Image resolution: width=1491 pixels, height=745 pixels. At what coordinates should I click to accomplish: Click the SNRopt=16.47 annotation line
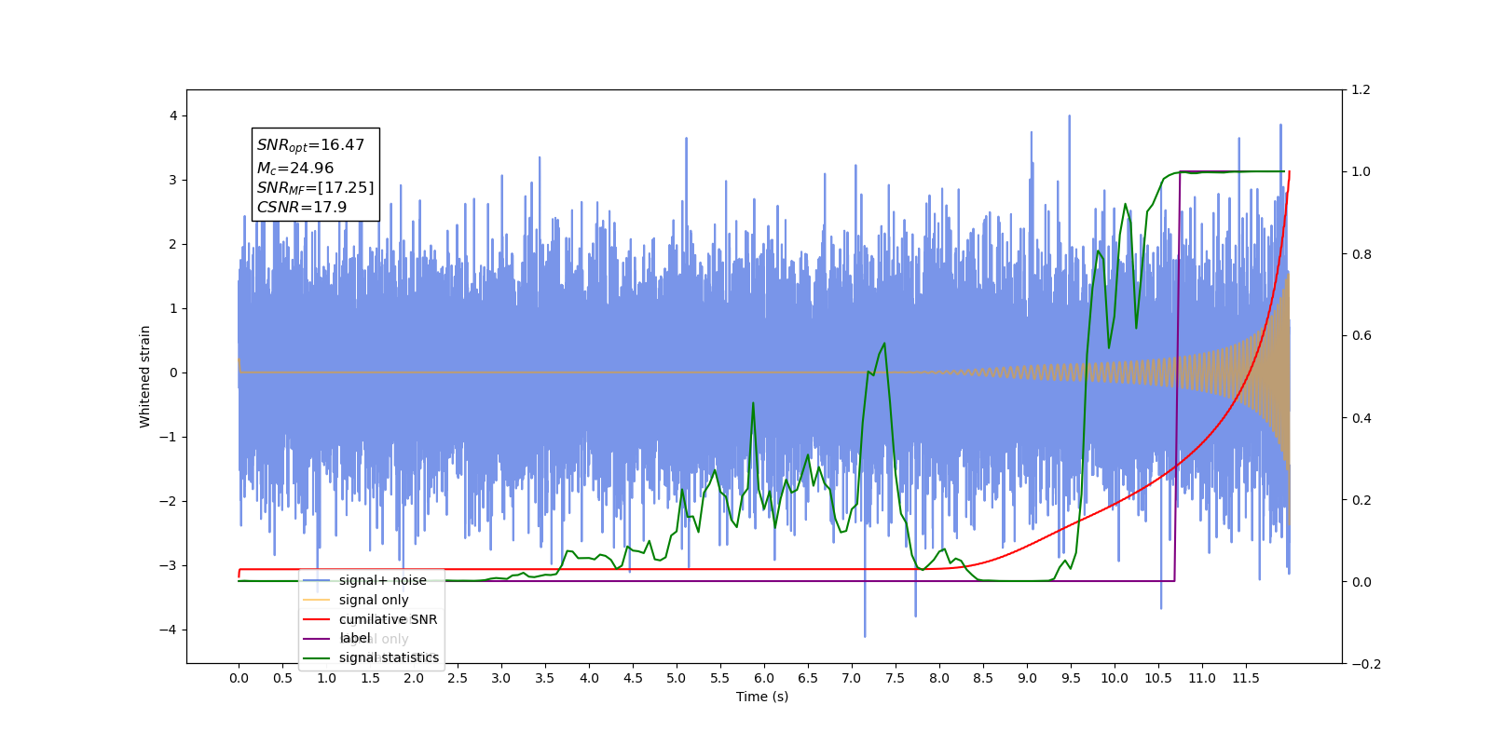[x=310, y=145]
